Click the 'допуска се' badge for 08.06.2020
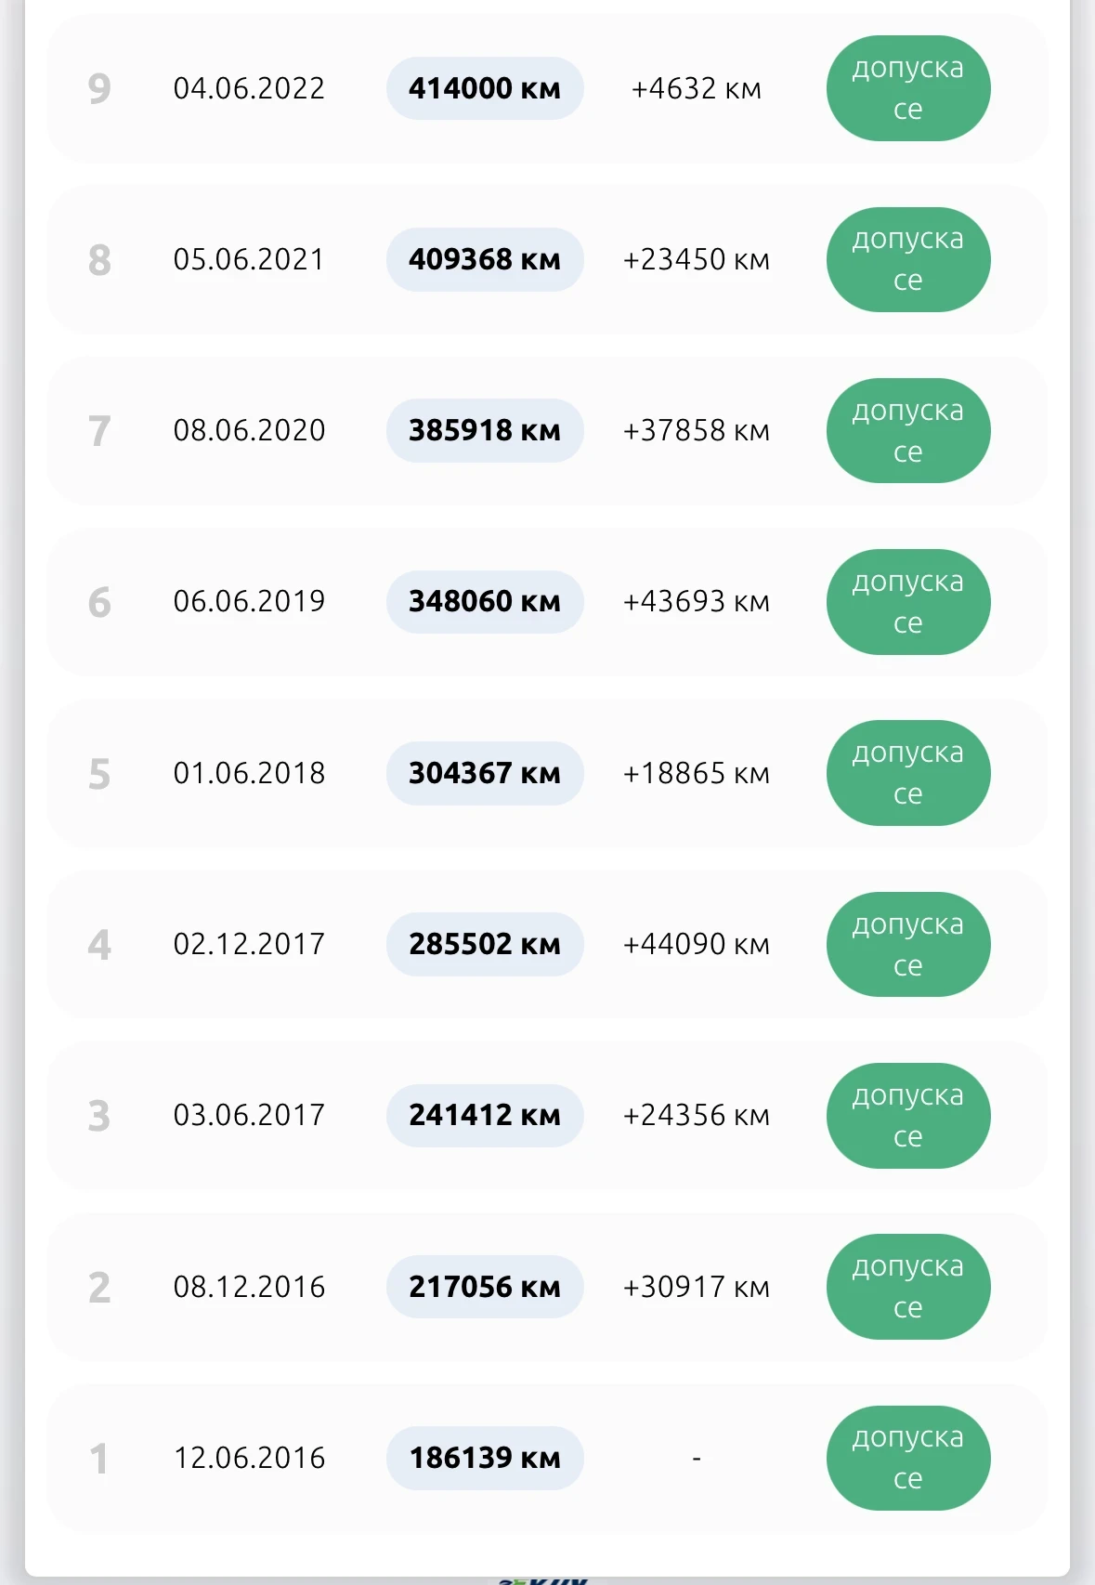The image size is (1095, 1585). [x=908, y=431]
